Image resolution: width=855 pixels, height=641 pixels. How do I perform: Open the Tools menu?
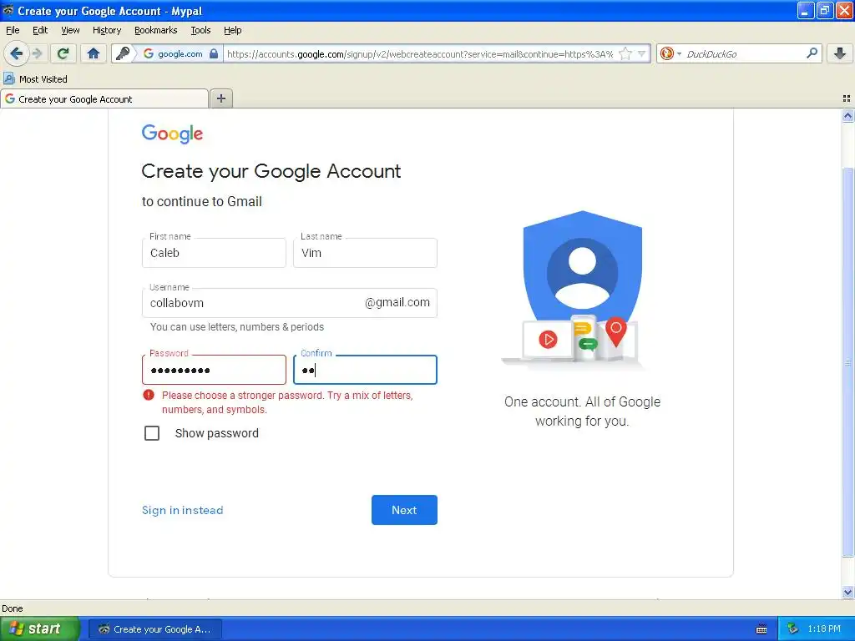[200, 30]
